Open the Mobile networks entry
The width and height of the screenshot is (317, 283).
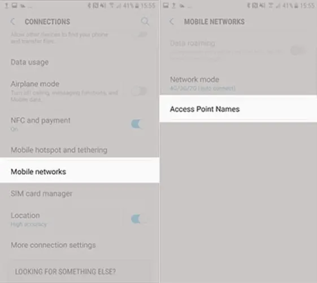pyautogui.click(x=80, y=171)
